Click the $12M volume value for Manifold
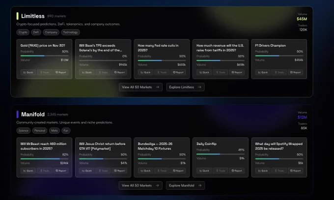 302,117
